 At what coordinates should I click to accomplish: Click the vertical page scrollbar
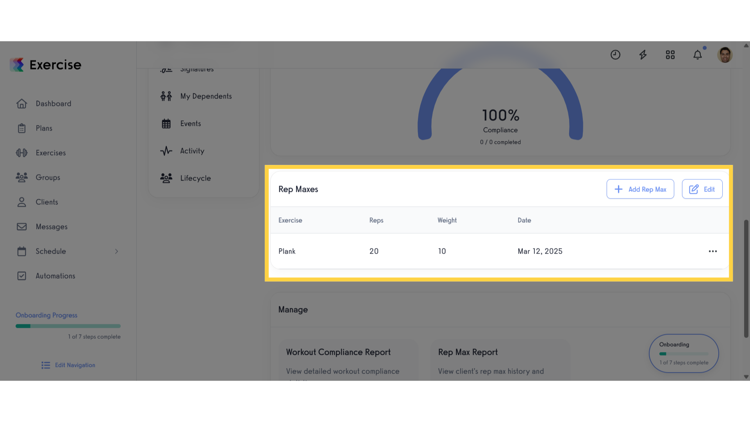pyautogui.click(x=746, y=279)
